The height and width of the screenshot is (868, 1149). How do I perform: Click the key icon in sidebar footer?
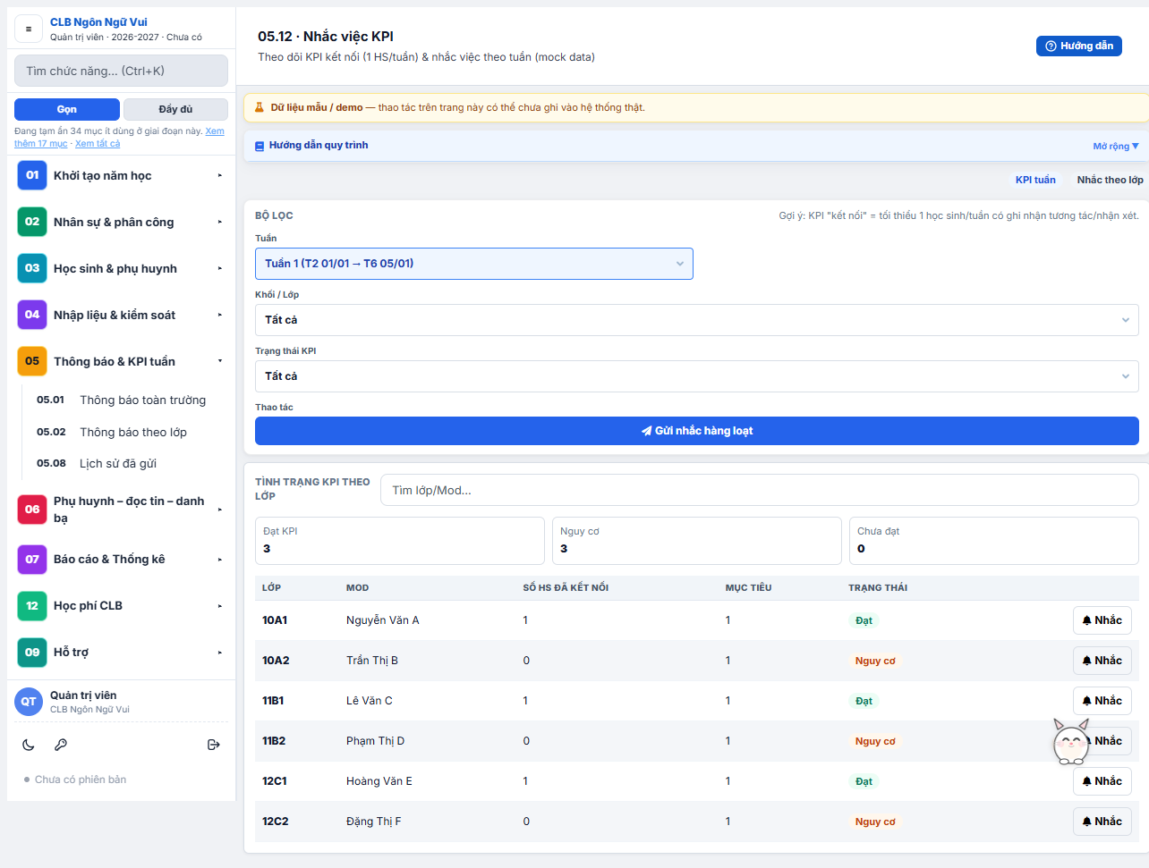pos(61,745)
